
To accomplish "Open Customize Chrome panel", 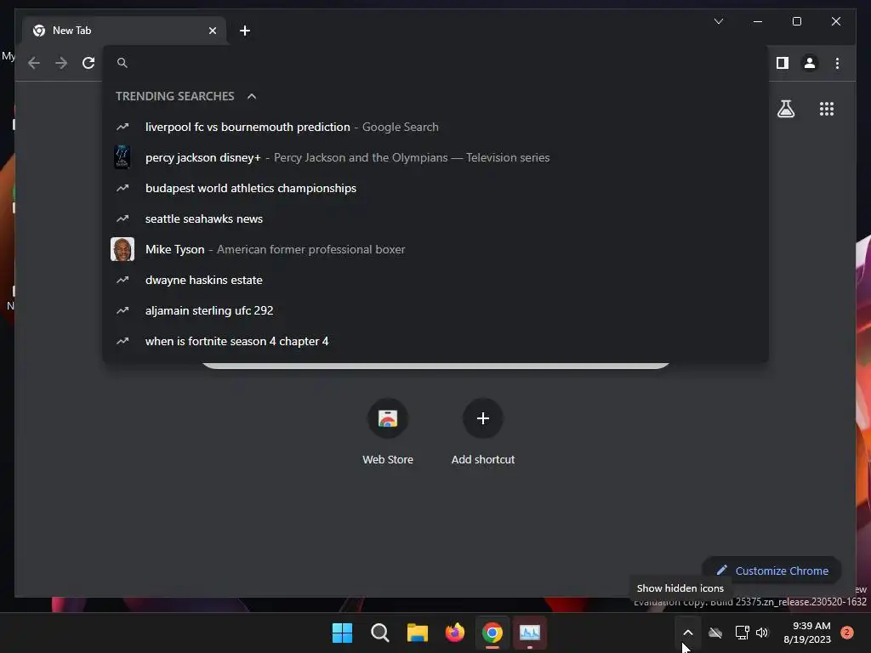I will [x=772, y=571].
